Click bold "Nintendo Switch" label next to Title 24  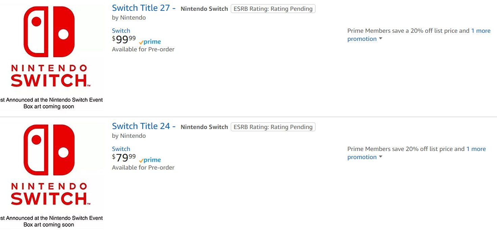(x=204, y=127)
